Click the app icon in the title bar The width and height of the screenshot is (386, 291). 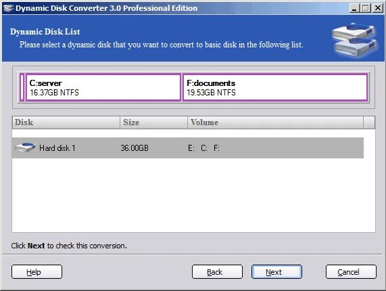8,8
